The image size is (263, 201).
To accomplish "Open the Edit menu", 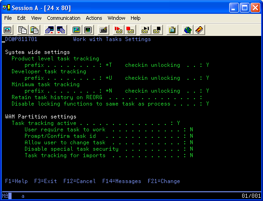I will [21, 18].
